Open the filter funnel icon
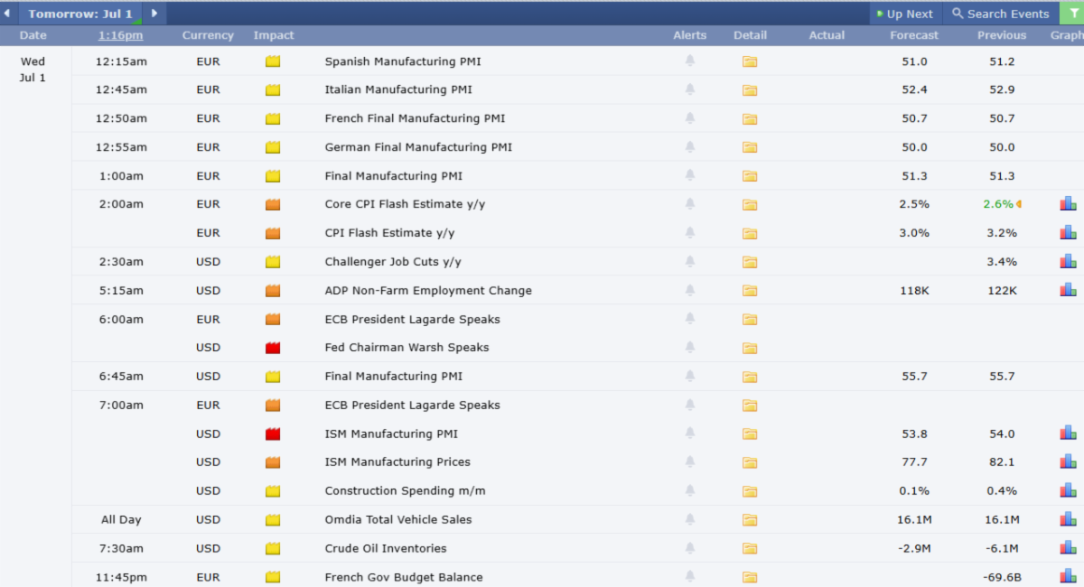This screenshot has height=587, width=1084. [x=1073, y=14]
